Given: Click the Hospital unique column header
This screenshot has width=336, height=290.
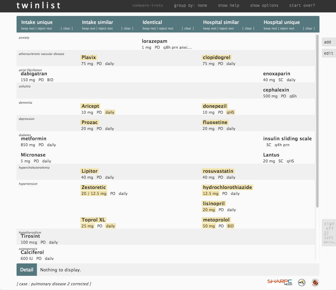Looking at the screenshot, I should pyautogui.click(x=282, y=22).
